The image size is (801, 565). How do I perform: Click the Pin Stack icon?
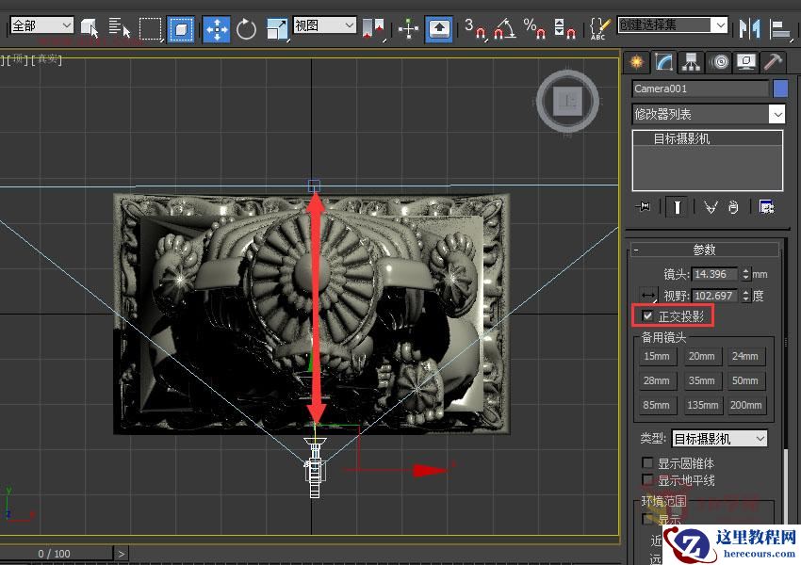pos(645,207)
